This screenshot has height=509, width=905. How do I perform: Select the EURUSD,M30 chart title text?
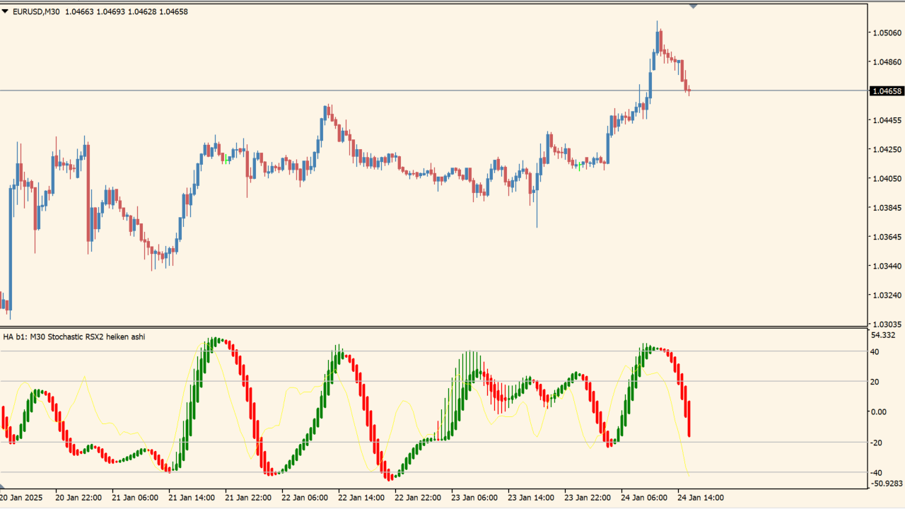(36, 11)
